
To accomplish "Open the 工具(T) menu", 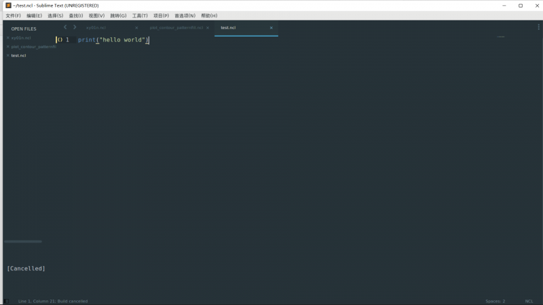I will click(x=140, y=15).
